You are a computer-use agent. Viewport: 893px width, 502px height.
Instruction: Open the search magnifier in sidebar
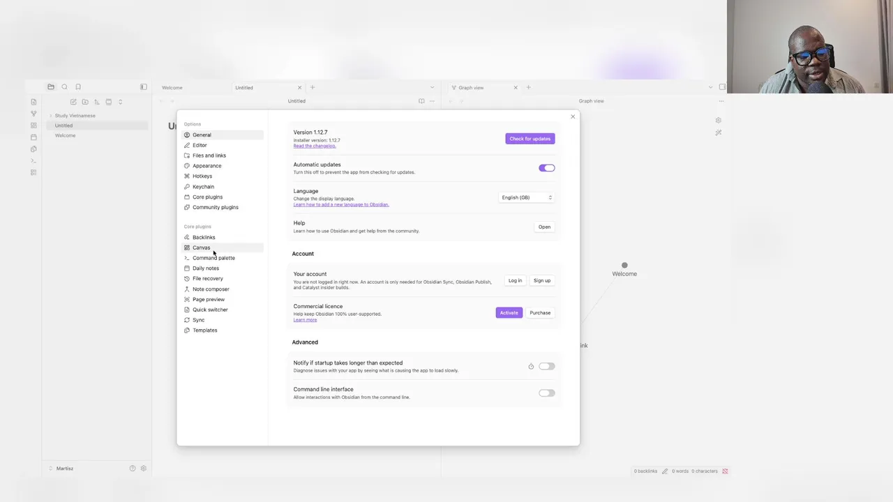click(x=64, y=87)
